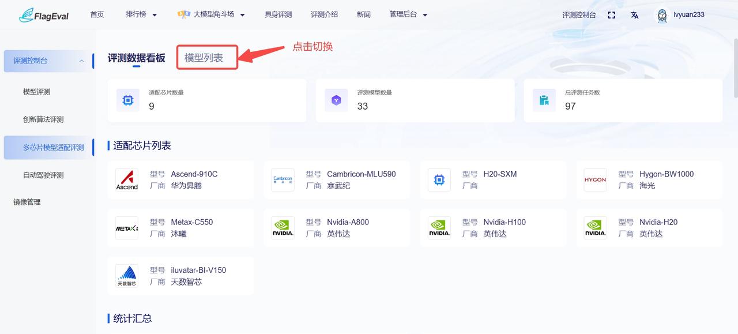
Task: Click the H20-SXM chip icon
Action: [x=439, y=180]
